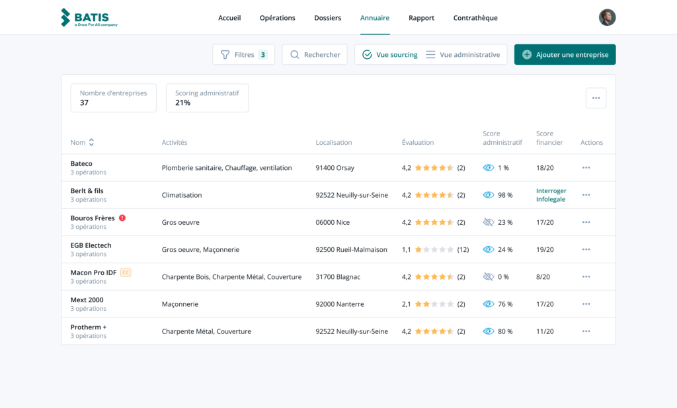Open the Contrathèque tab
Image resolution: width=677 pixels, height=408 pixels.
(475, 18)
